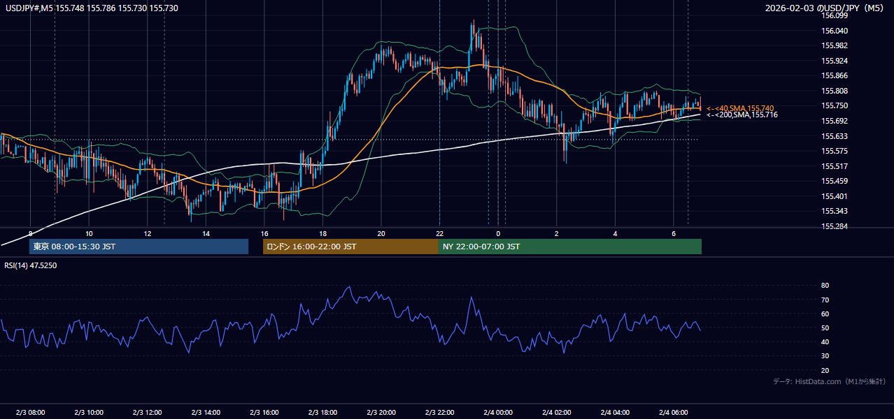Click hour tick 22 above the session bars

[x=439, y=233]
